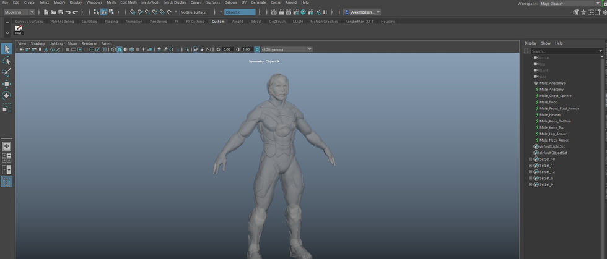This screenshot has width=607, height=259.
Task: Switch to the Sculpting shelf tab
Action: pos(89,22)
